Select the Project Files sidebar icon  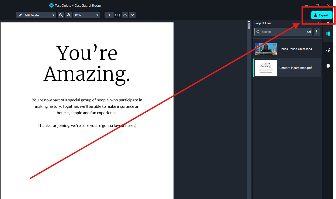pyautogui.click(x=328, y=34)
